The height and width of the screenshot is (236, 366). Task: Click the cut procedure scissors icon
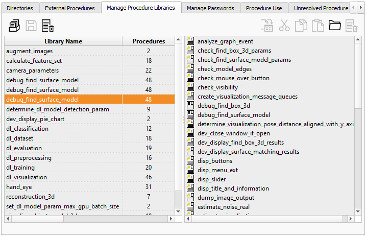284,26
